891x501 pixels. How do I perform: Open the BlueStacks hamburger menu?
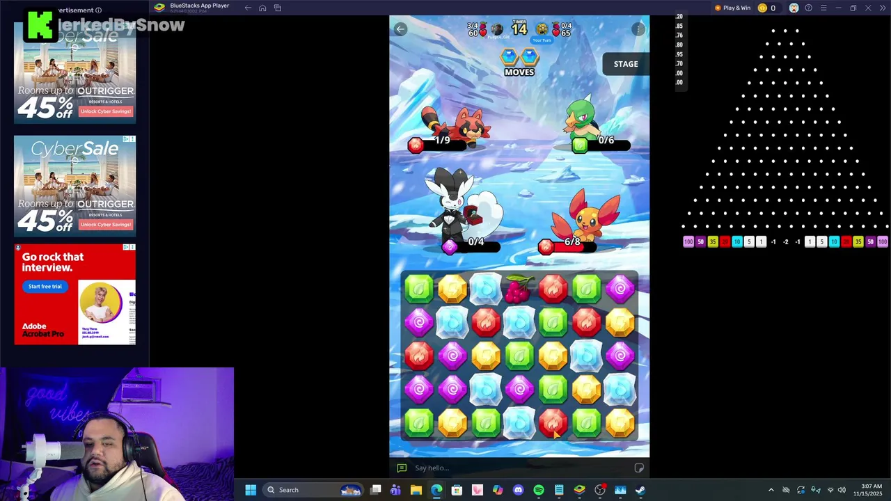click(x=823, y=8)
